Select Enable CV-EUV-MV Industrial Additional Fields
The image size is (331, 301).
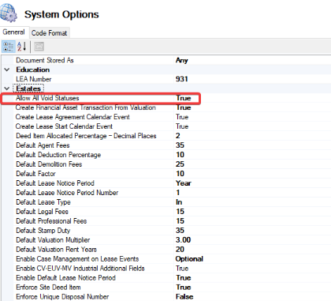80,269
